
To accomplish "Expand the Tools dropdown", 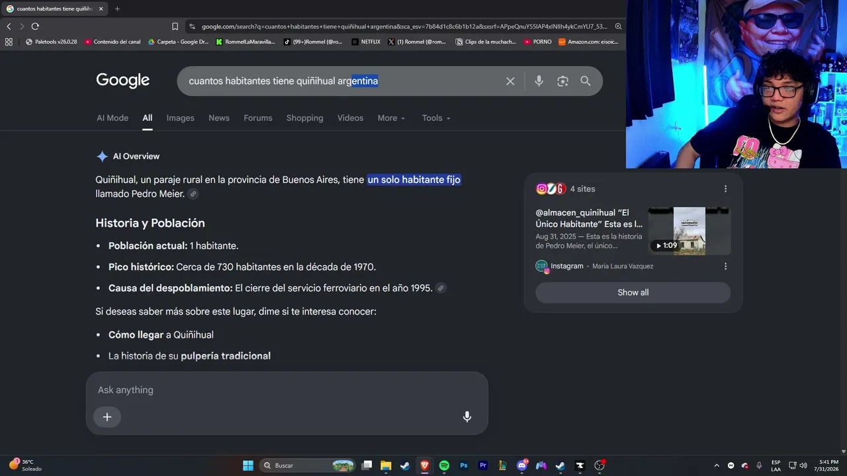I will pyautogui.click(x=436, y=118).
